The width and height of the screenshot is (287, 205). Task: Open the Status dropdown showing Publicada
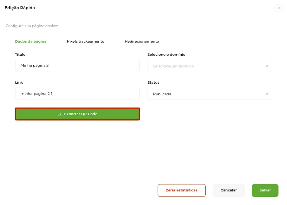(210, 93)
